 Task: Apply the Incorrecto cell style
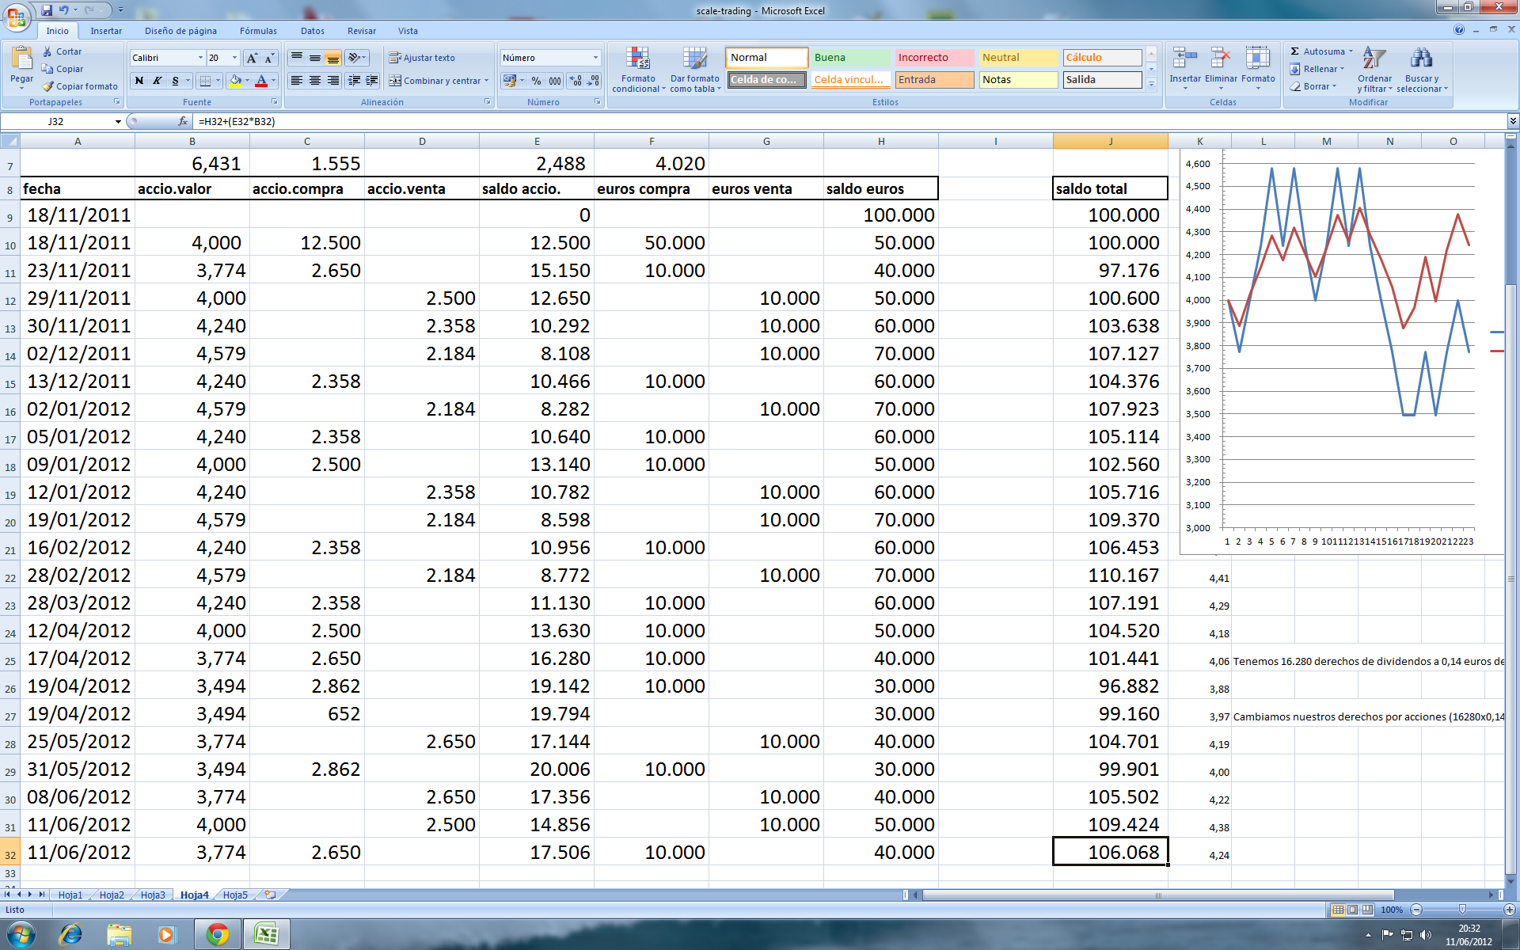click(933, 58)
